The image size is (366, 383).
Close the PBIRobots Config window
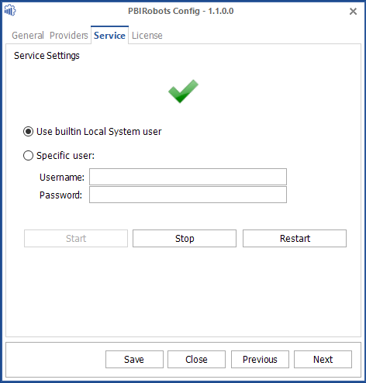(353, 12)
